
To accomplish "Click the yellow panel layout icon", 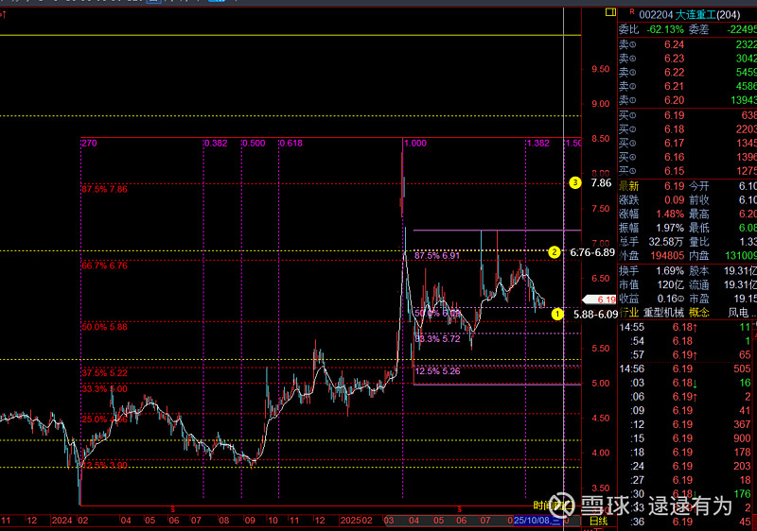I will [x=610, y=12].
